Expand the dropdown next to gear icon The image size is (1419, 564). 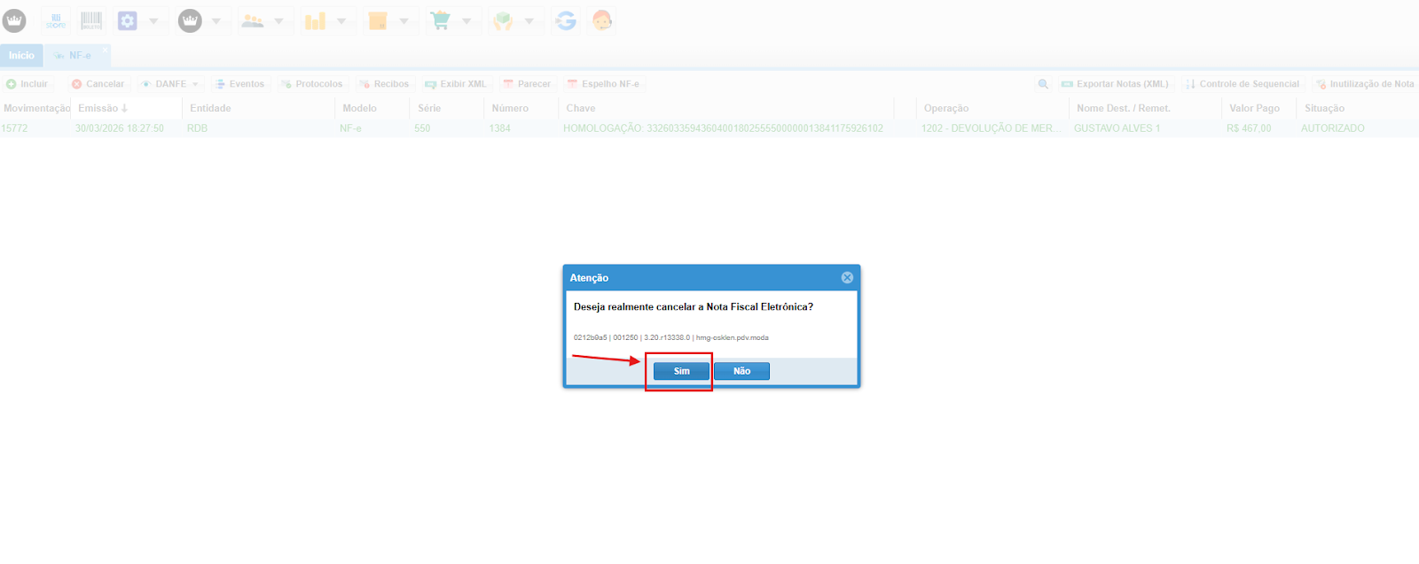click(x=153, y=20)
